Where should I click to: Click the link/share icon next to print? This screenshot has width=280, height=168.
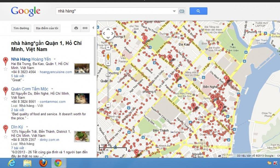coord(84,28)
